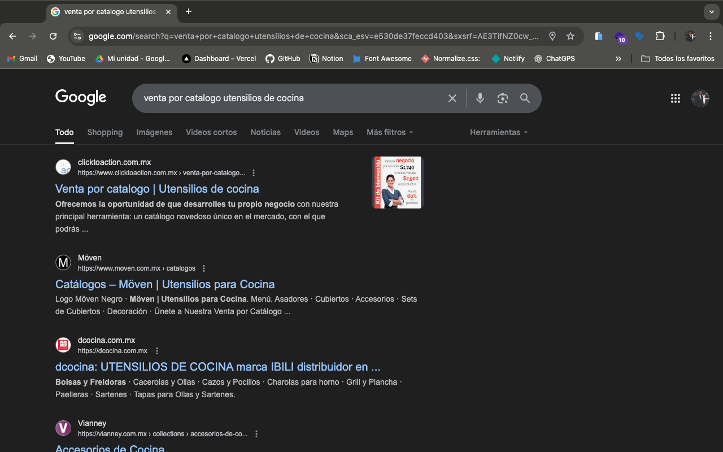Image resolution: width=723 pixels, height=452 pixels.
Task: Open the blue tag extension icon
Action: point(639,36)
